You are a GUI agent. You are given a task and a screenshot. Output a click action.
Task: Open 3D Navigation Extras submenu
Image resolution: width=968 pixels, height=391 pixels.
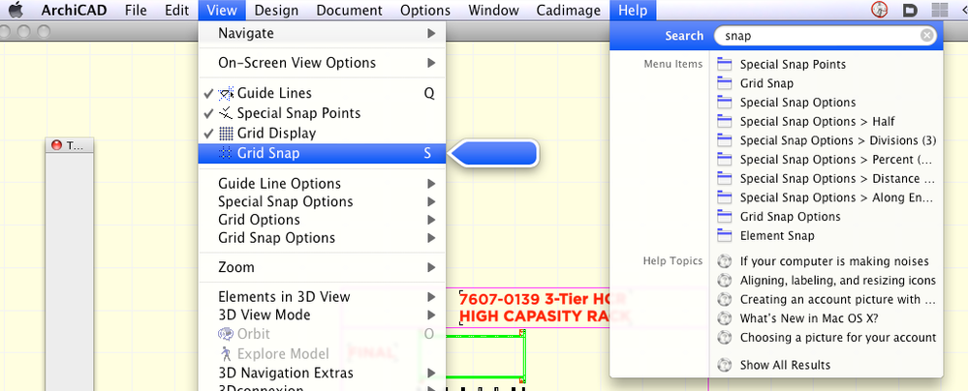tap(322, 374)
